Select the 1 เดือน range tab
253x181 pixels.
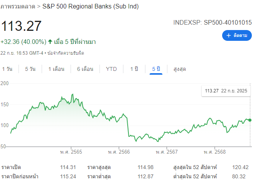tap(56, 69)
